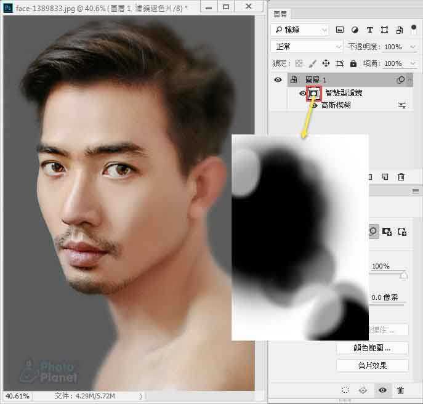
Task: Toggle visibility of 智慧型濾鏡 smart filters
Action: click(302, 93)
